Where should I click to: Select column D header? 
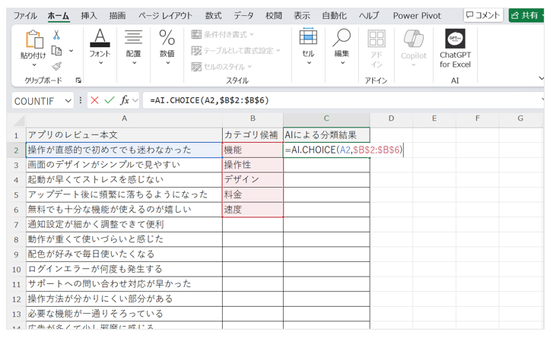391,118
